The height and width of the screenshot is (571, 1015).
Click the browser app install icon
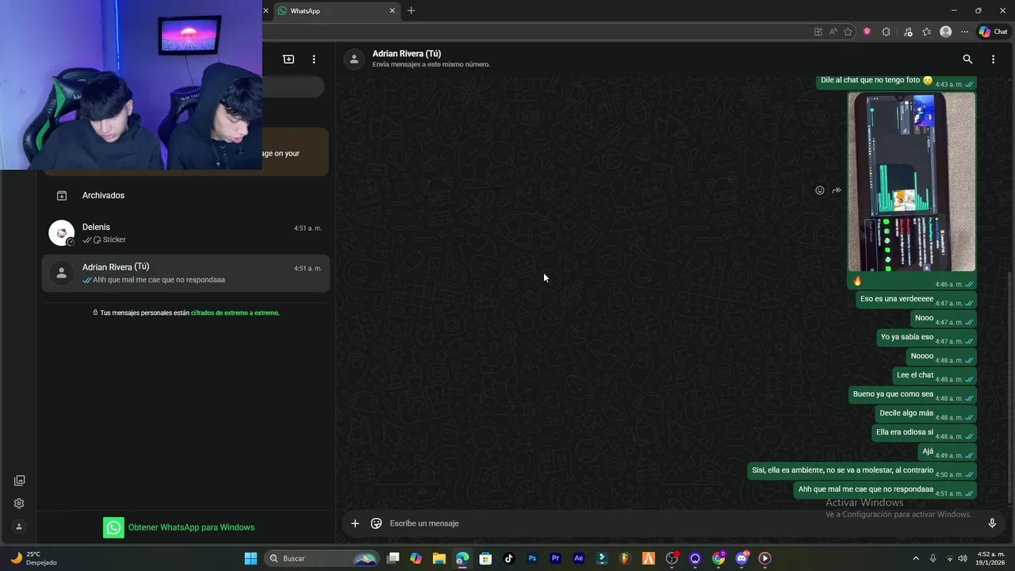coord(818,32)
